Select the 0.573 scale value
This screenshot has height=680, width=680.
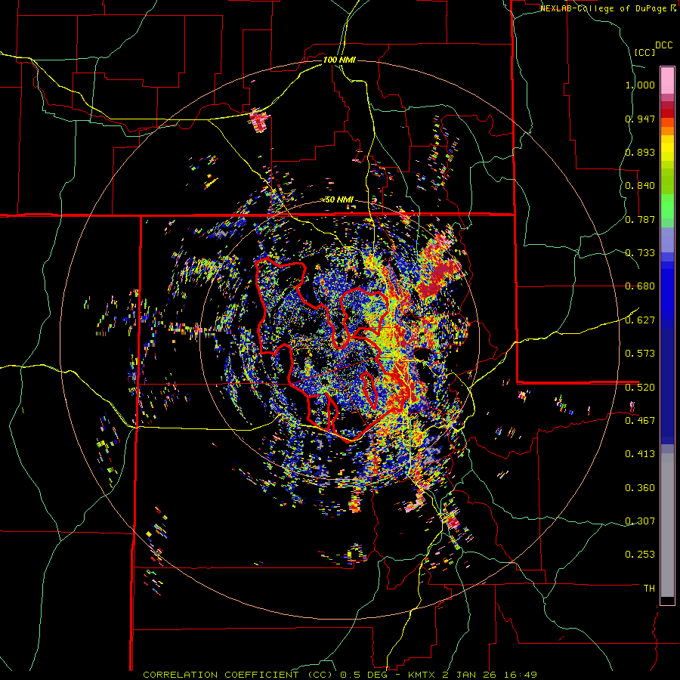[640, 354]
